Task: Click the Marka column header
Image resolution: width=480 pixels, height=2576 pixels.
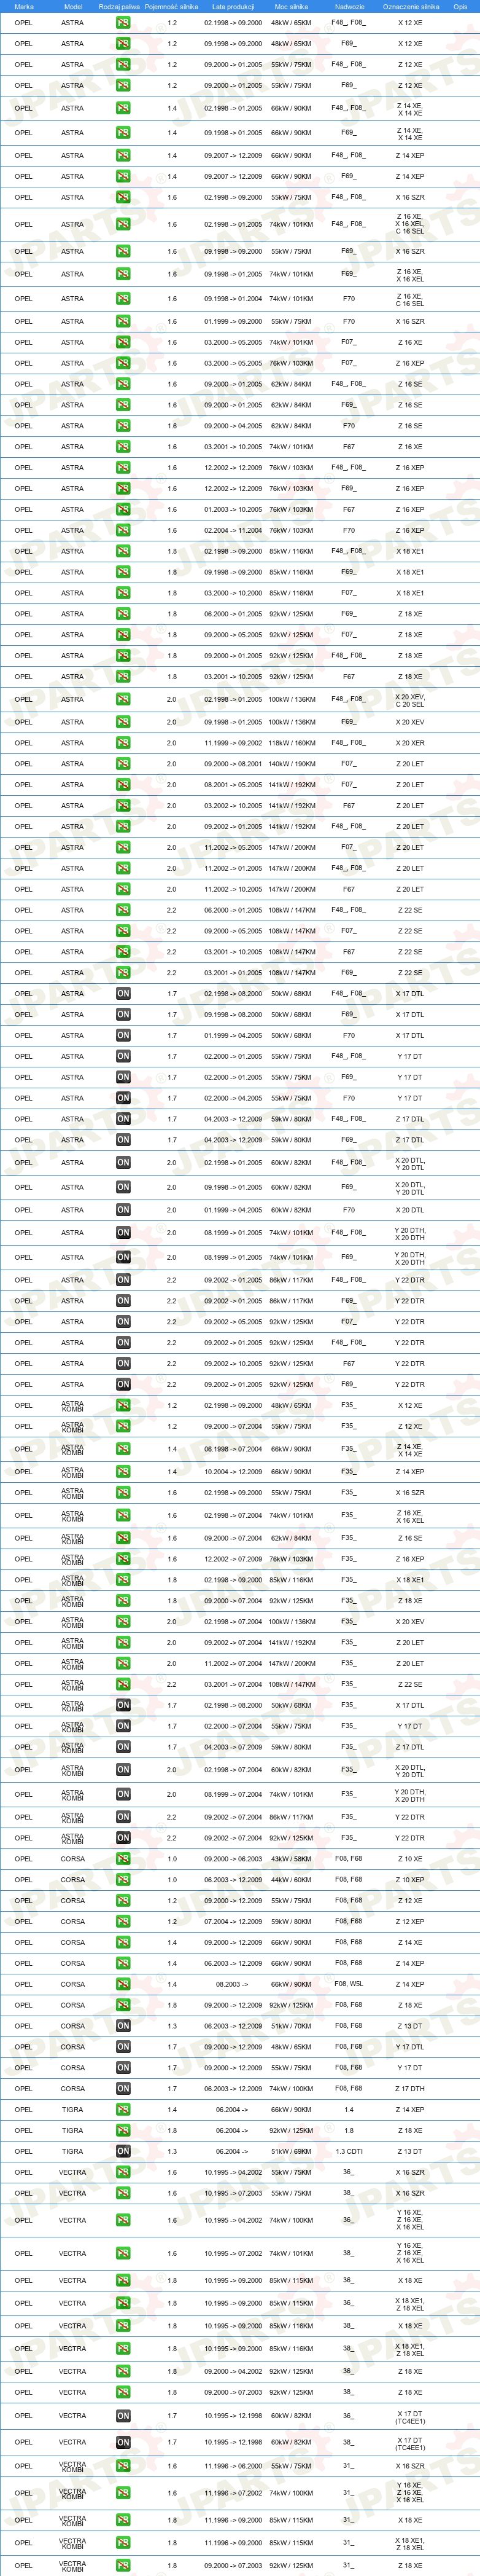Action: 24,6
